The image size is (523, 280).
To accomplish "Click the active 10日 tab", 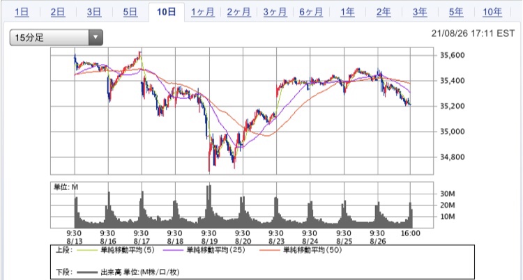I will [167, 13].
